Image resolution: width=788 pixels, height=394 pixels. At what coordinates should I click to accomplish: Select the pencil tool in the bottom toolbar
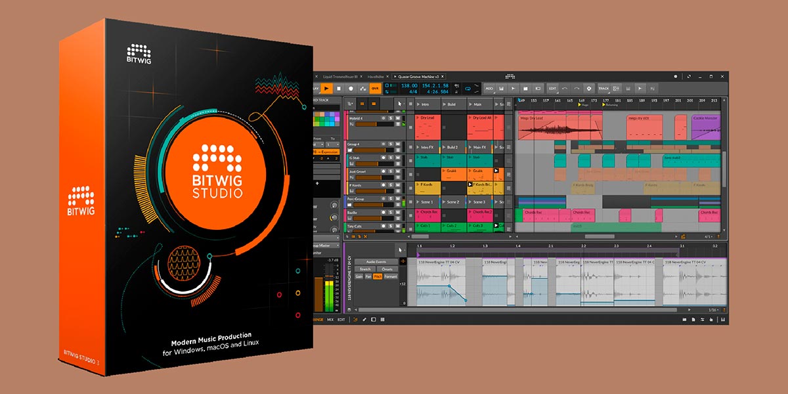coord(364,320)
